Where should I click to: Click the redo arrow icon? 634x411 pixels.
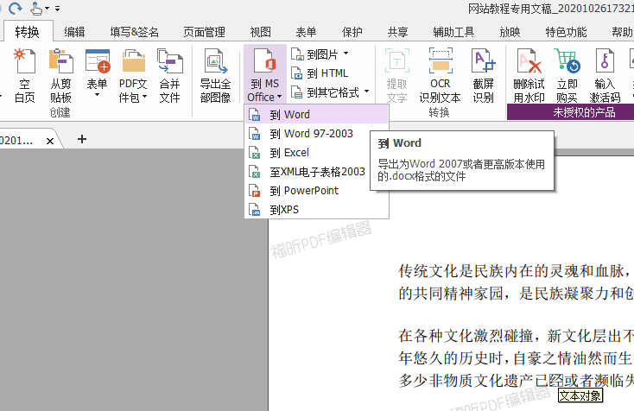click(15, 8)
